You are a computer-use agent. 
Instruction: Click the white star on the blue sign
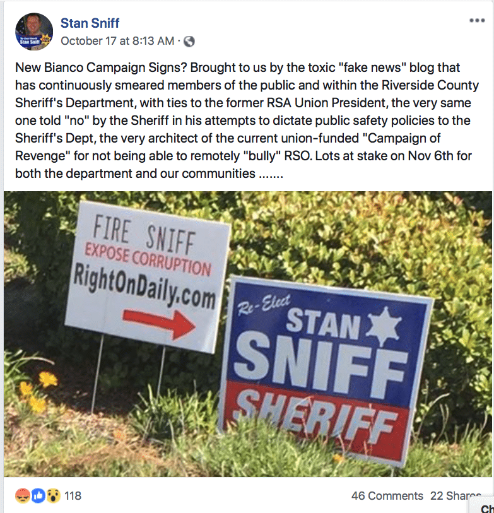pos(384,326)
